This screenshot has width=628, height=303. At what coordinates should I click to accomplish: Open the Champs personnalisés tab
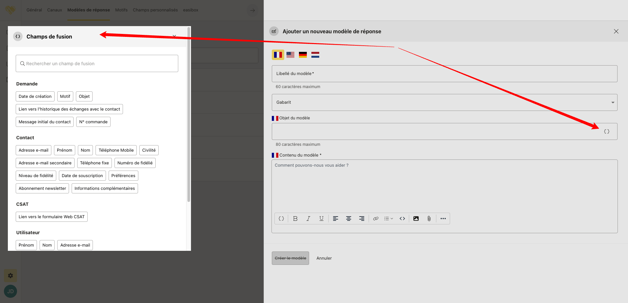[155, 10]
